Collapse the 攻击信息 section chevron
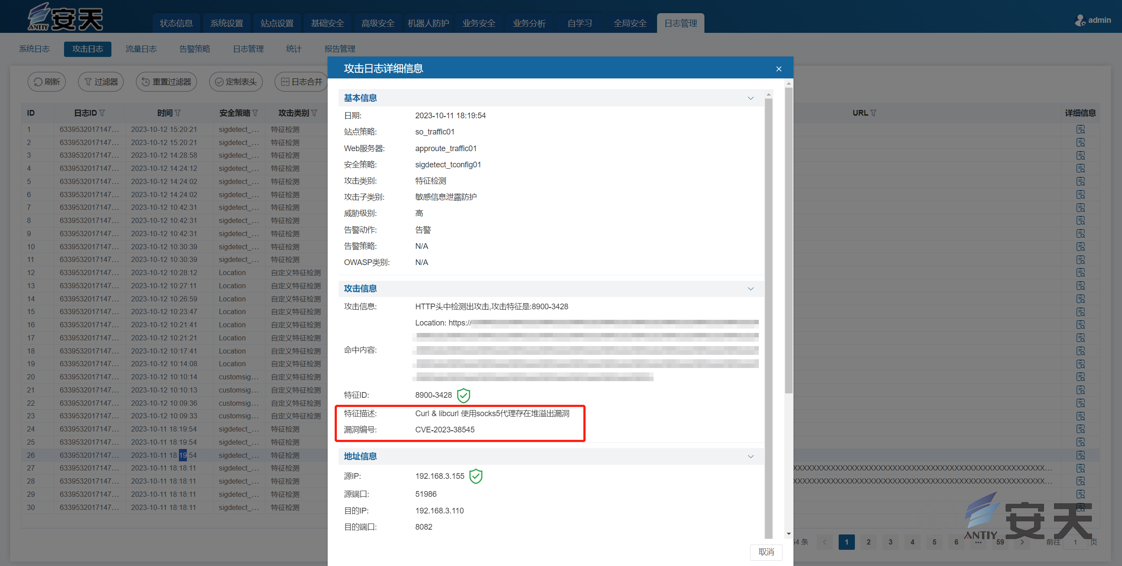 (x=750, y=289)
